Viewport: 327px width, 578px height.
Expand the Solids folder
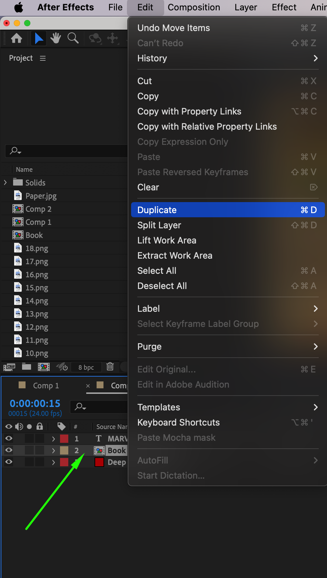point(5,182)
